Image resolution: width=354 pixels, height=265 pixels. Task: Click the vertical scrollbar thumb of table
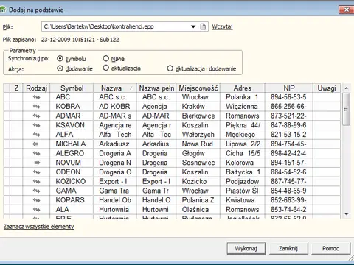click(346, 109)
